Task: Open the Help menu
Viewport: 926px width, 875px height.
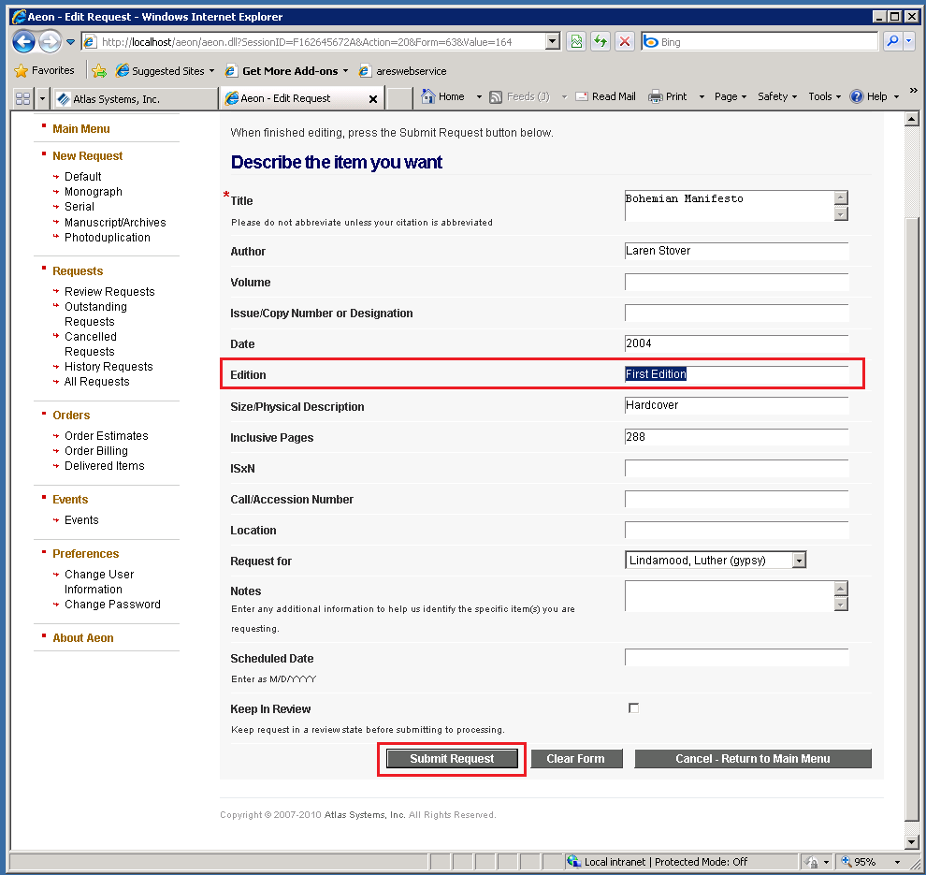Action: [874, 97]
